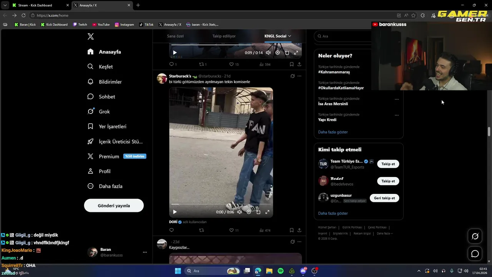Viewport: 492px width, 277px height.
Task: Follow Team Türkiye Esports account
Action: pyautogui.click(x=388, y=164)
